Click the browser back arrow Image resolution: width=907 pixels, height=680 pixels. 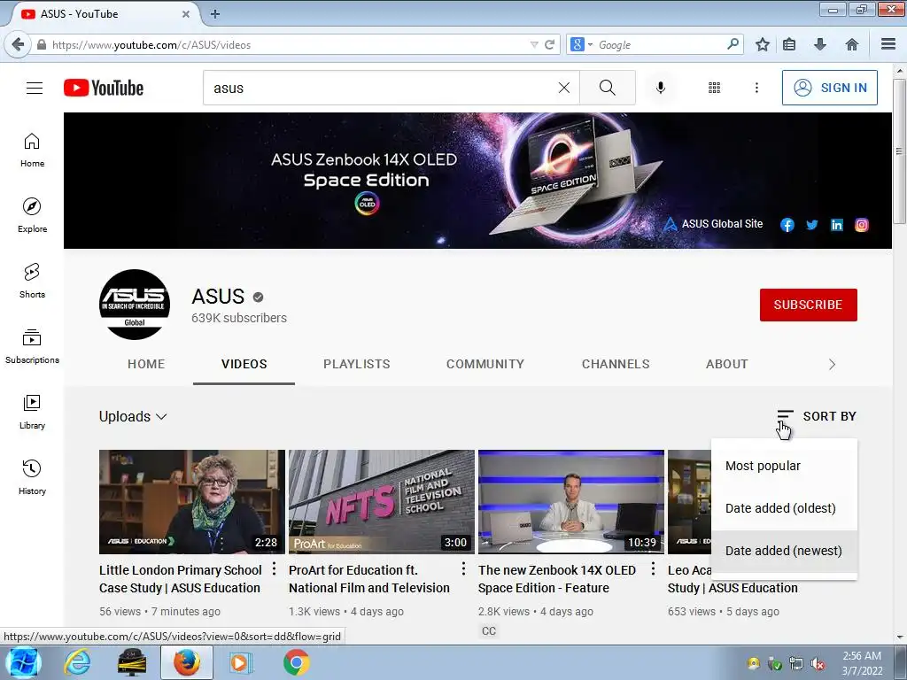18,44
